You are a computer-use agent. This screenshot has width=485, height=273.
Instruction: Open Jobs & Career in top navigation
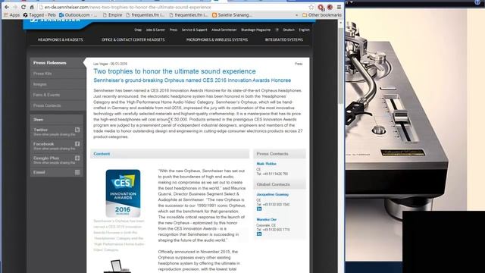155,30
